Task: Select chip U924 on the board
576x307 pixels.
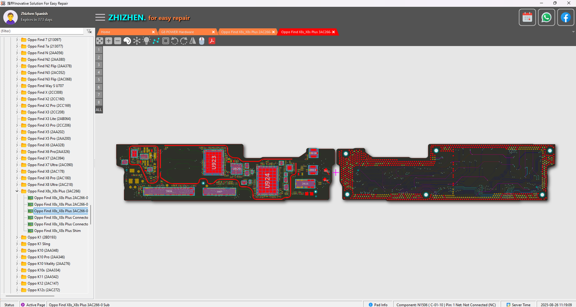Action: pyautogui.click(x=267, y=180)
